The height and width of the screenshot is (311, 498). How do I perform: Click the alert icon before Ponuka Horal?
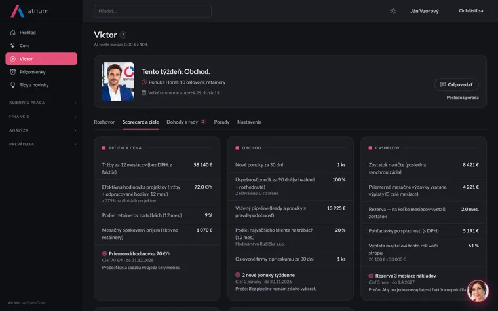[144, 82]
